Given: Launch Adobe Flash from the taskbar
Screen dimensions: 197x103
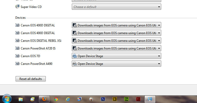Looking at the screenshot, I should pyautogui.click(x=138, y=99).
